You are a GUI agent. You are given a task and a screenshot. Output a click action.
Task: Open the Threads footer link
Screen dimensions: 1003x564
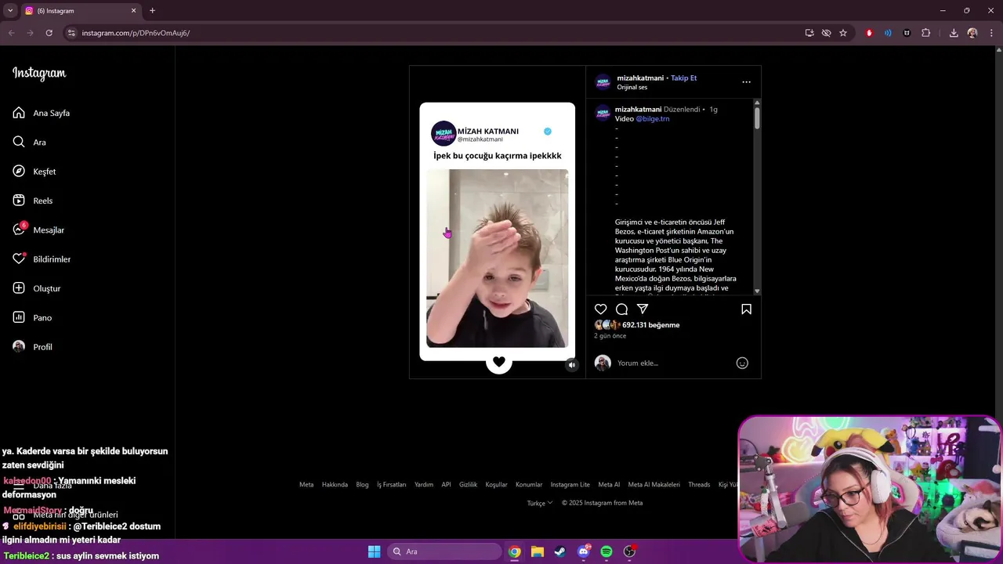point(699,485)
